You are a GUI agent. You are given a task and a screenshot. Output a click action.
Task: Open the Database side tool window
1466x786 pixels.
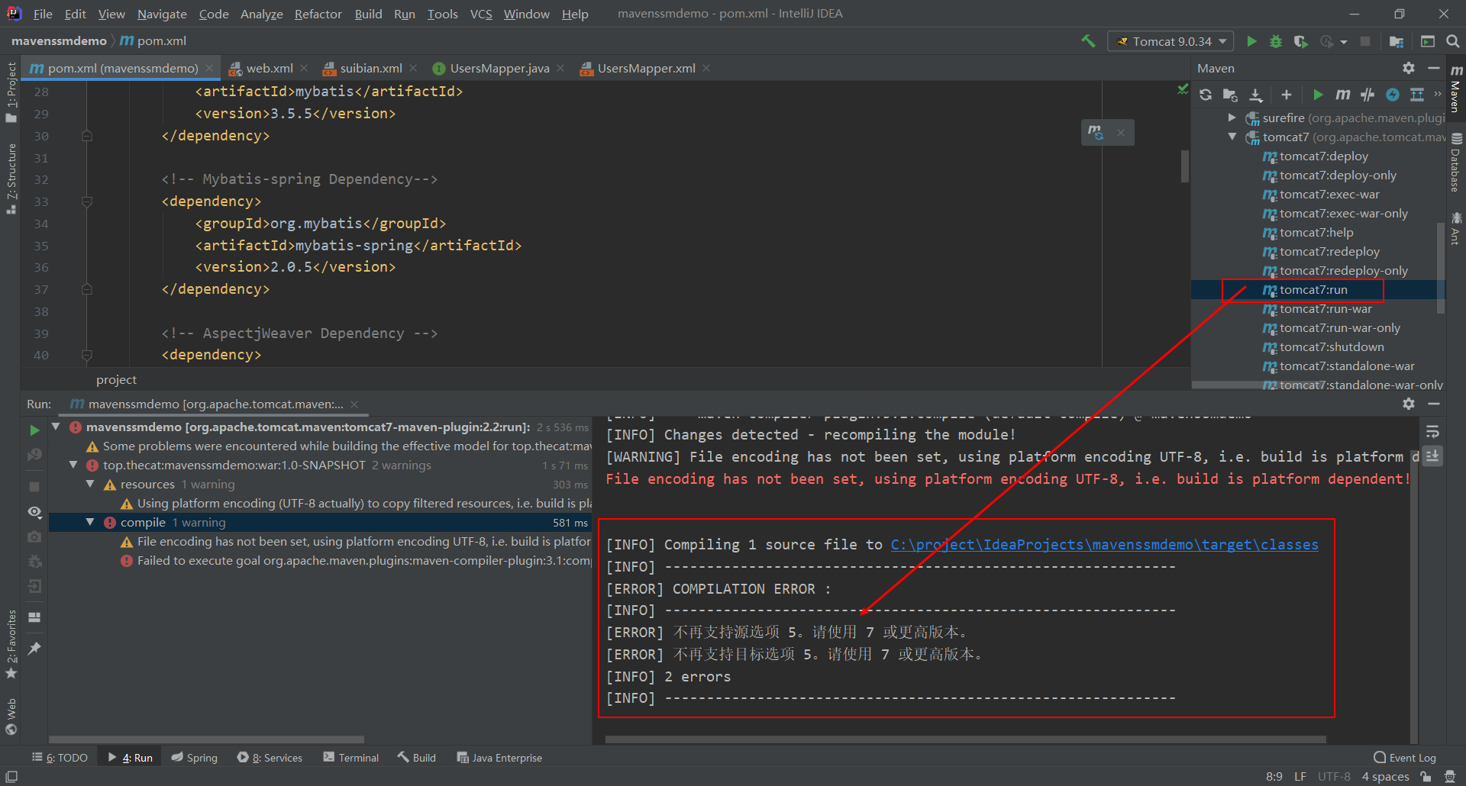tap(1456, 163)
